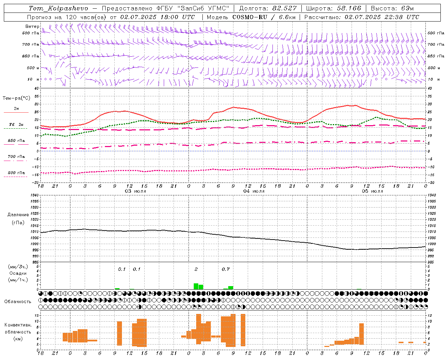
Task: Click the (мм/3ч.) precipitation unit label
Action: pyautogui.click(x=18, y=267)
